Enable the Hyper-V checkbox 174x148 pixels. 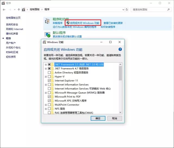(49, 77)
